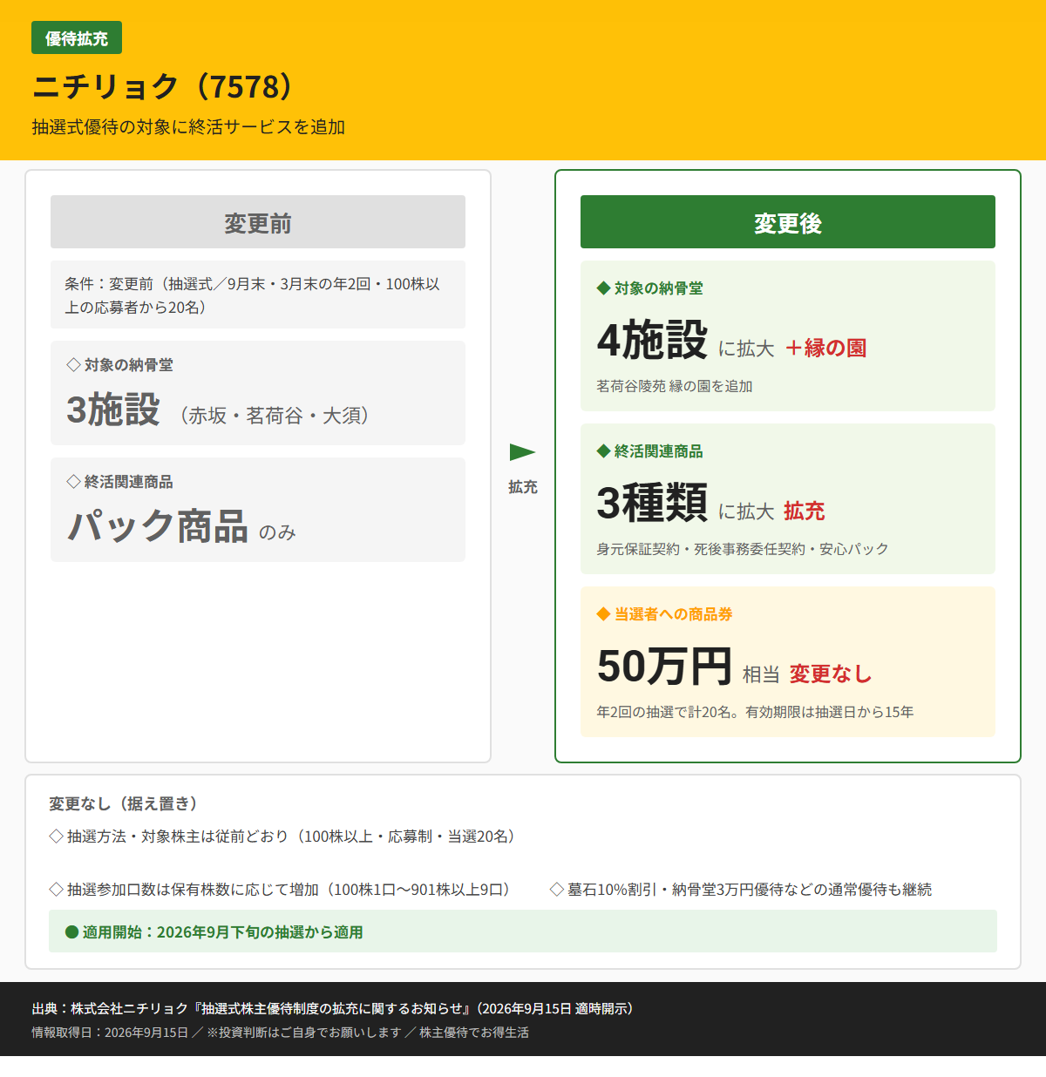
Task: Click the （赤坂・茗荷谷・大須） text
Action: coord(275,416)
